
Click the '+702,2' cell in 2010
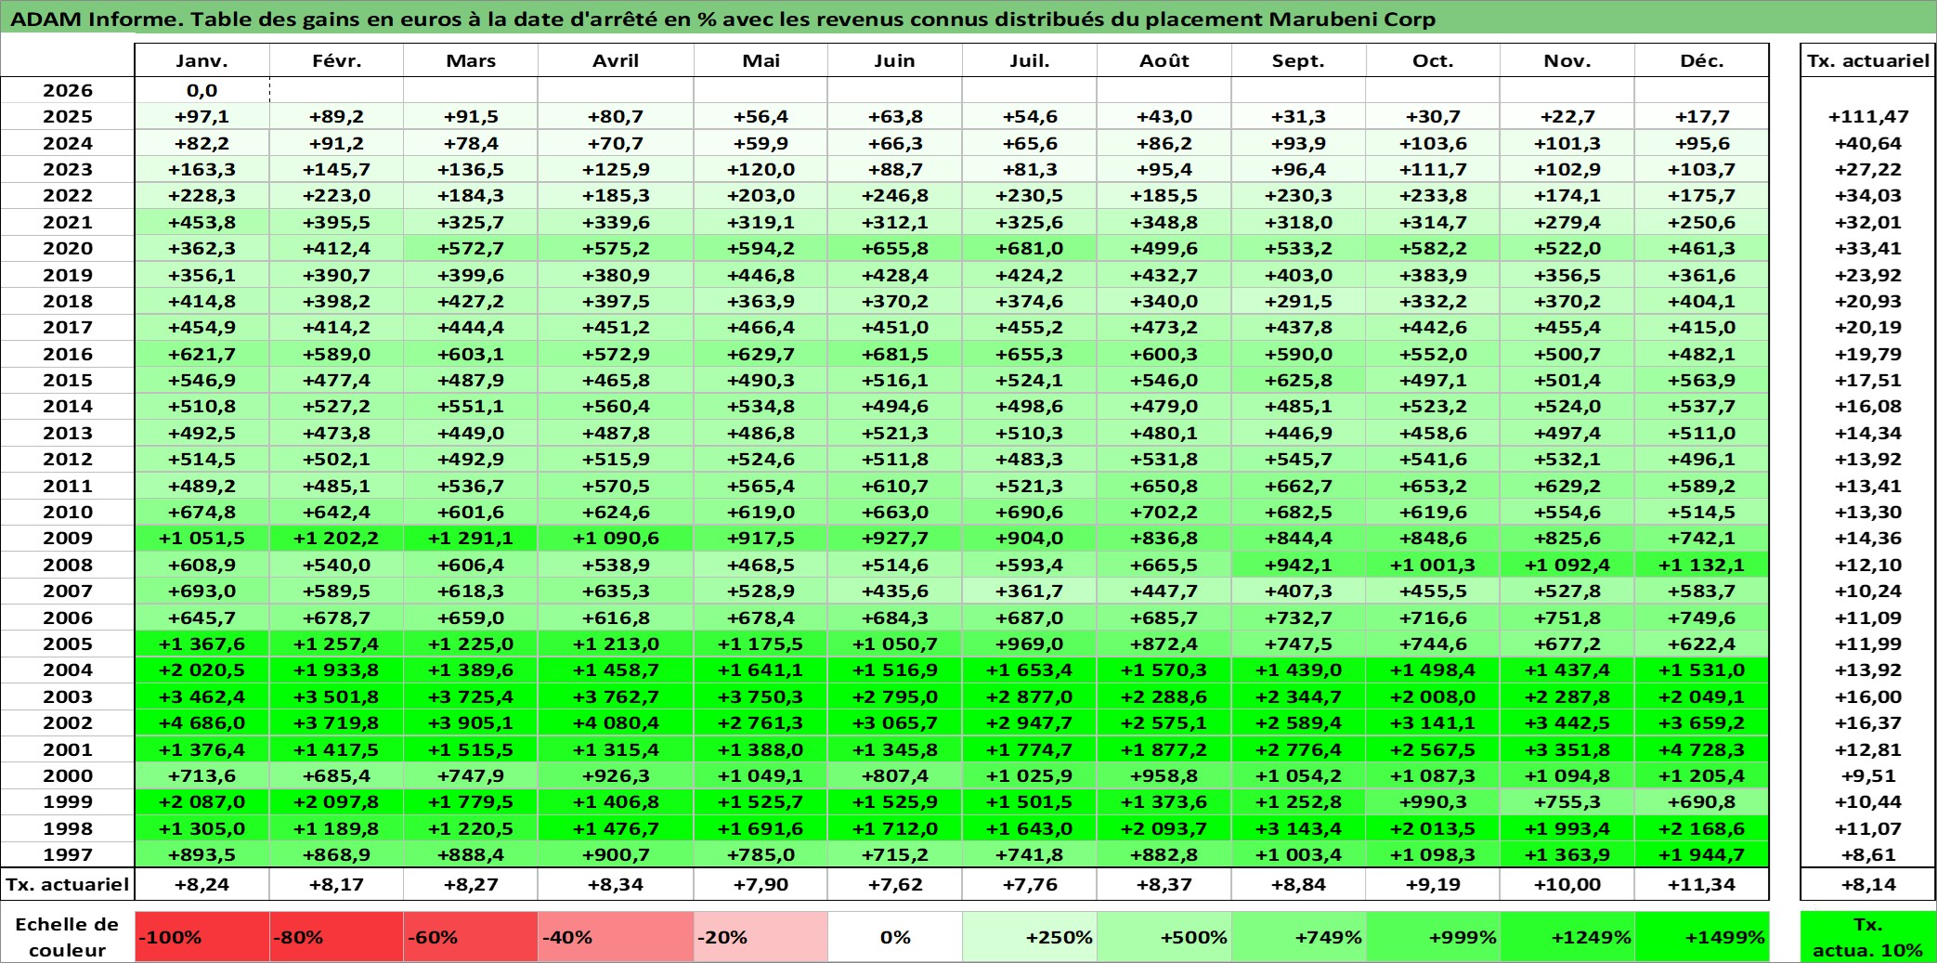tap(1164, 512)
